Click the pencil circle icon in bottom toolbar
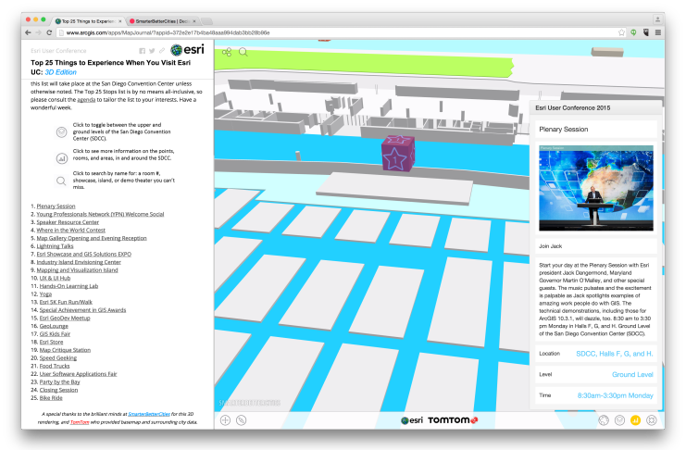Viewport: 686px width, 450px height. pos(241,420)
